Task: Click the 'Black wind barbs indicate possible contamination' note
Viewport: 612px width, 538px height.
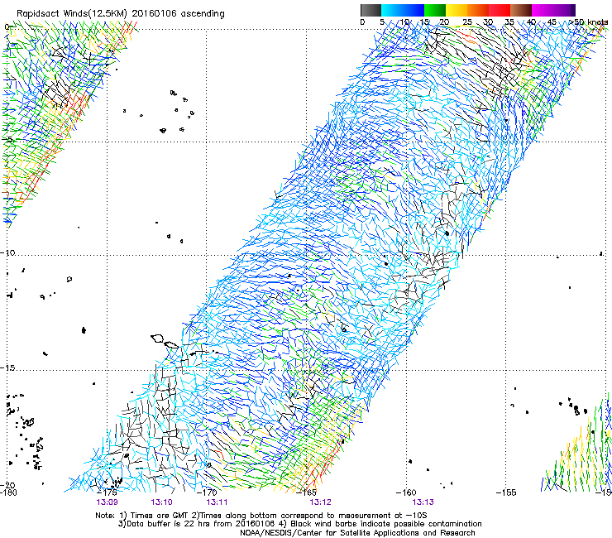Action: (386, 524)
